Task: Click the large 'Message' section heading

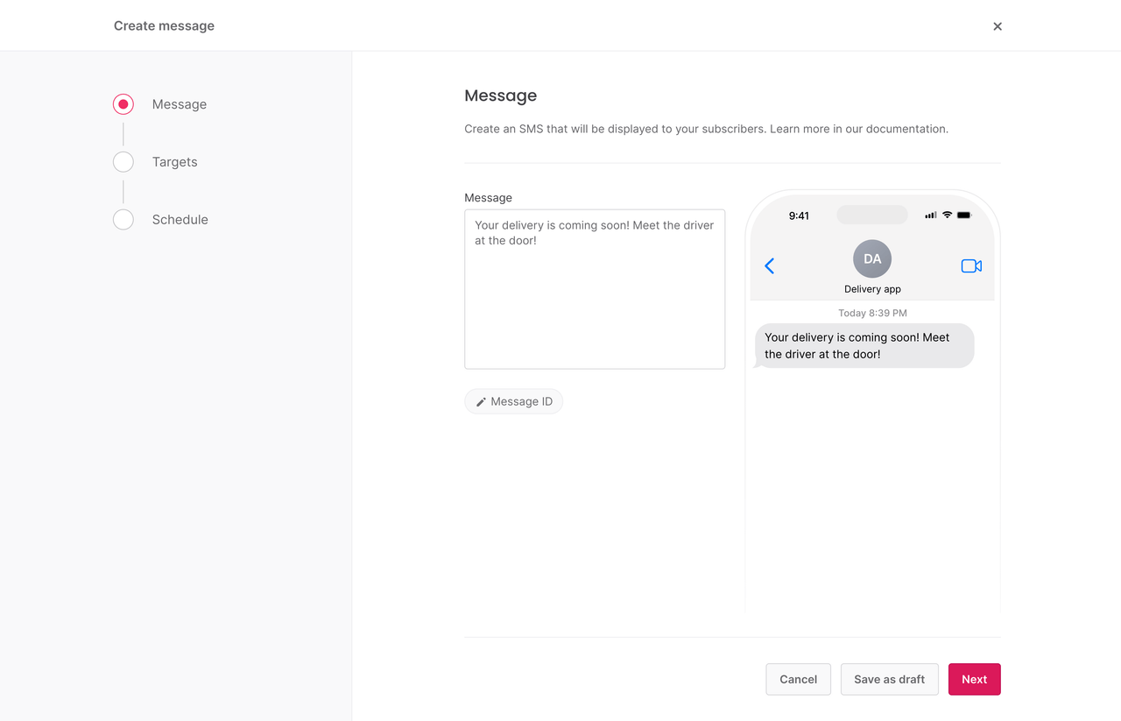Action: point(501,95)
